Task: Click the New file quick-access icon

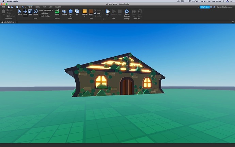Action: [x=9, y=7]
